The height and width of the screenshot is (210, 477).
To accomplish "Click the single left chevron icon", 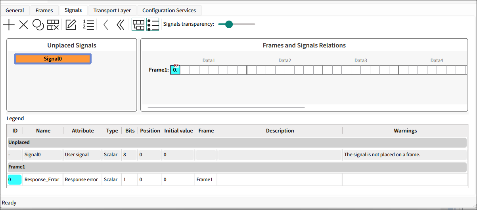I will [x=105, y=25].
